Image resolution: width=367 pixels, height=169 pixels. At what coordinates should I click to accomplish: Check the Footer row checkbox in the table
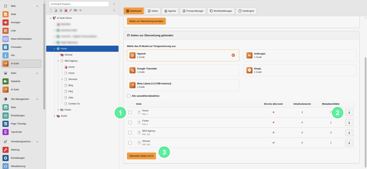coord(130,122)
